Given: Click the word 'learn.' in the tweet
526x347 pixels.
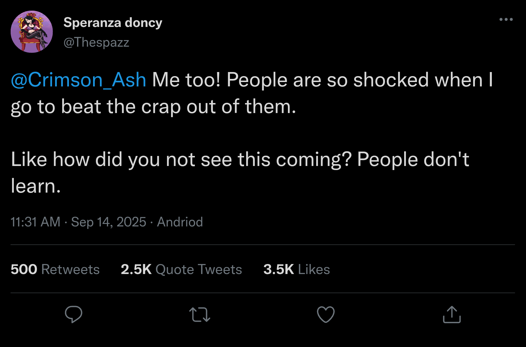Looking at the screenshot, I should 36,186.
